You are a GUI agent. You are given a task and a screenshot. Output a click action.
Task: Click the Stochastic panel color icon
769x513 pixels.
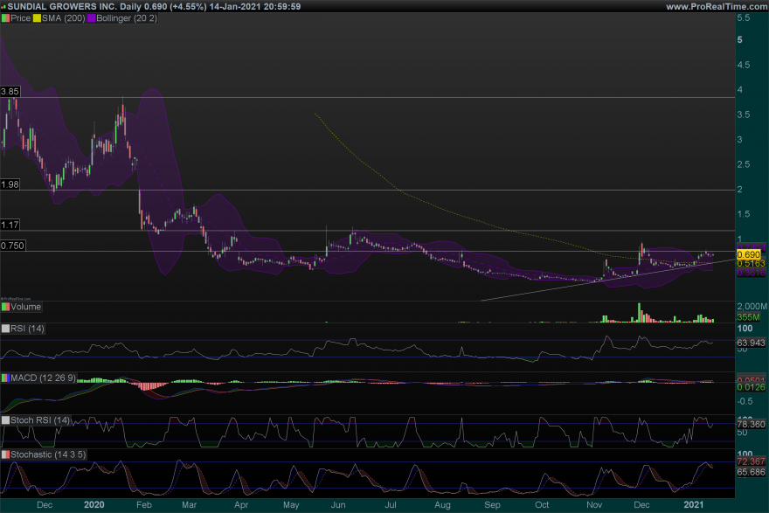[5, 455]
